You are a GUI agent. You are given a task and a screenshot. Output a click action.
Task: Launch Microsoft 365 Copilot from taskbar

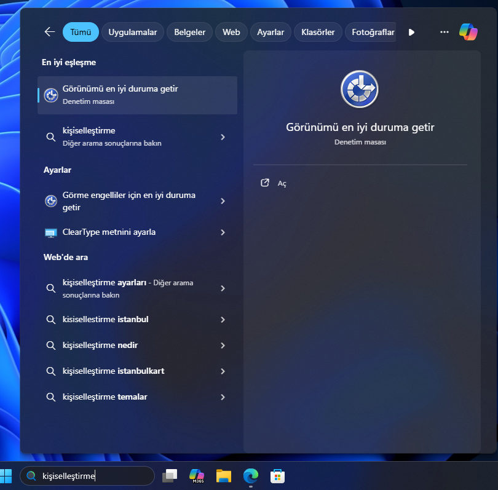pos(197,476)
